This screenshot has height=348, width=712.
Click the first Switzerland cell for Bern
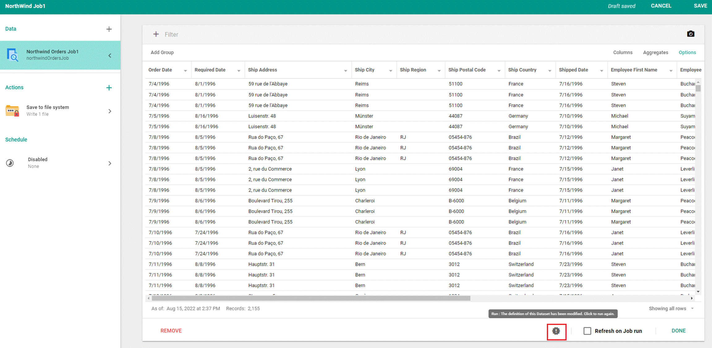(521, 264)
